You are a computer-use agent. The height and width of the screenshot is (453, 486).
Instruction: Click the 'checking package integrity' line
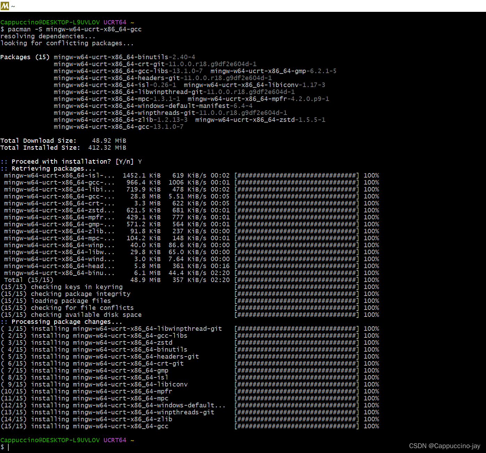point(66,294)
